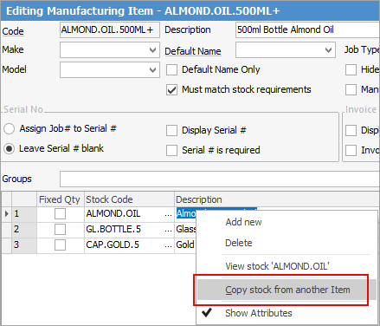Enable 'Serial # is required' checkbox
This screenshot has height=326, width=380.
click(x=171, y=150)
